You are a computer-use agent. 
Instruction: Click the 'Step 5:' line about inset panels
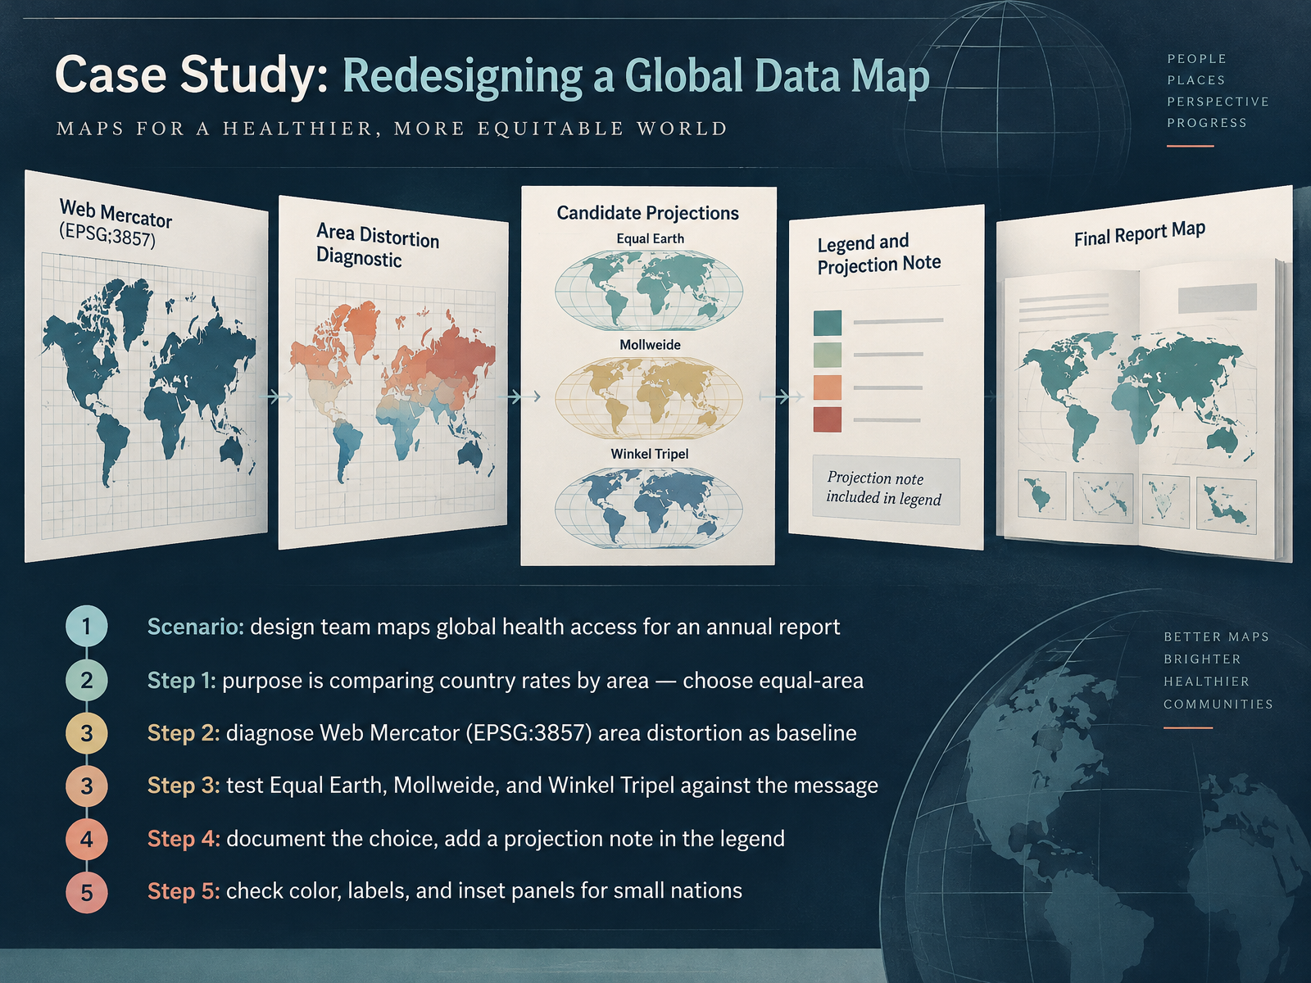pos(445,891)
